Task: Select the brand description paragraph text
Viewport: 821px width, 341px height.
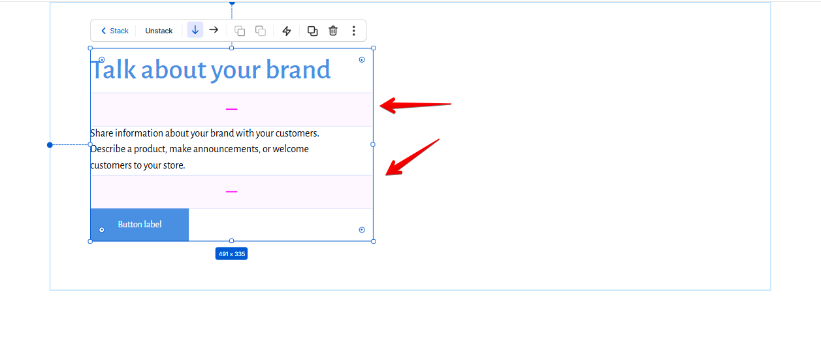Action: point(204,149)
